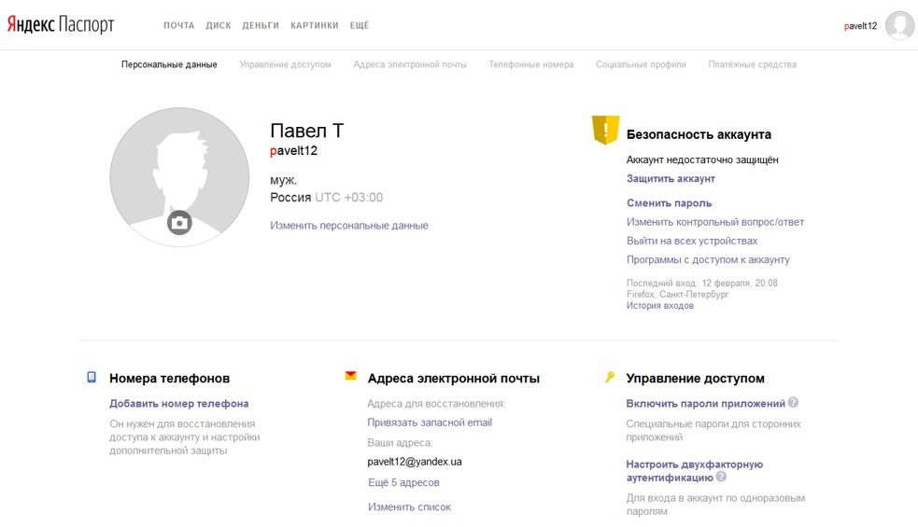The height and width of the screenshot is (527, 918).
Task: Click the key icon beside Управление доступом
Action: pyautogui.click(x=610, y=377)
